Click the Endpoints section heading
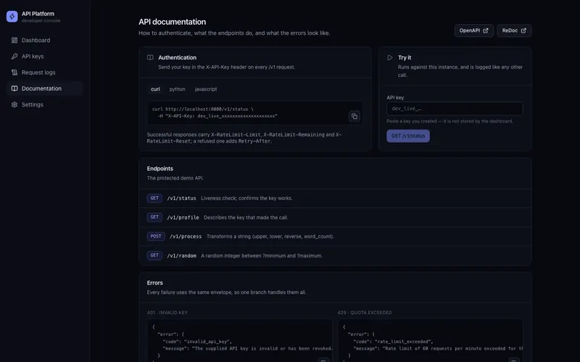The image size is (580, 362). coord(159,169)
